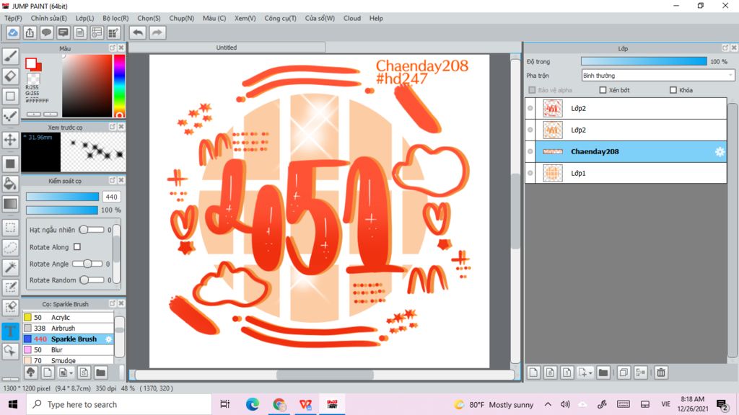Click the delete layer trash icon
This screenshot has width=739, height=415.
pyautogui.click(x=661, y=372)
